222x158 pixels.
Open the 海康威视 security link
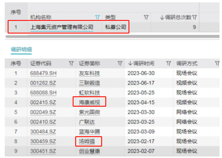(90, 102)
